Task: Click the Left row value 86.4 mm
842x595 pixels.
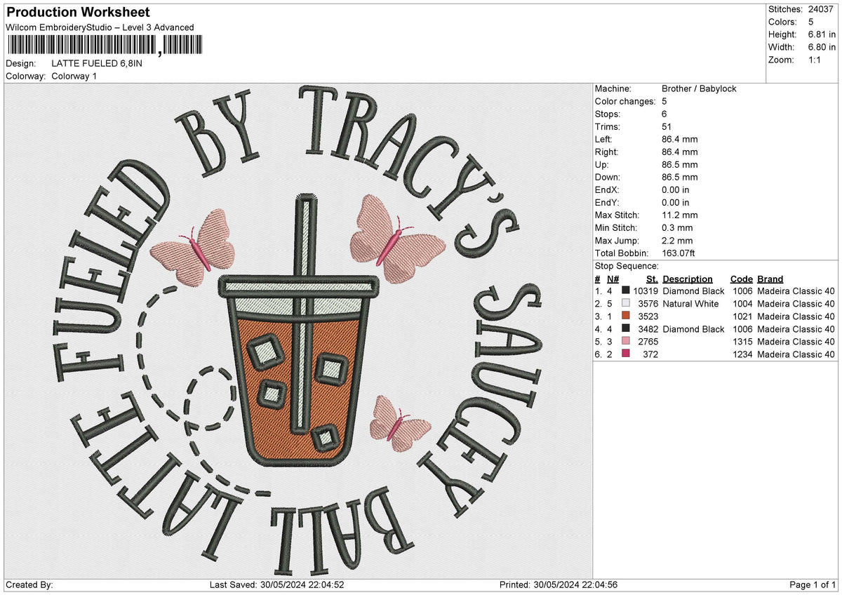Action: click(x=680, y=139)
